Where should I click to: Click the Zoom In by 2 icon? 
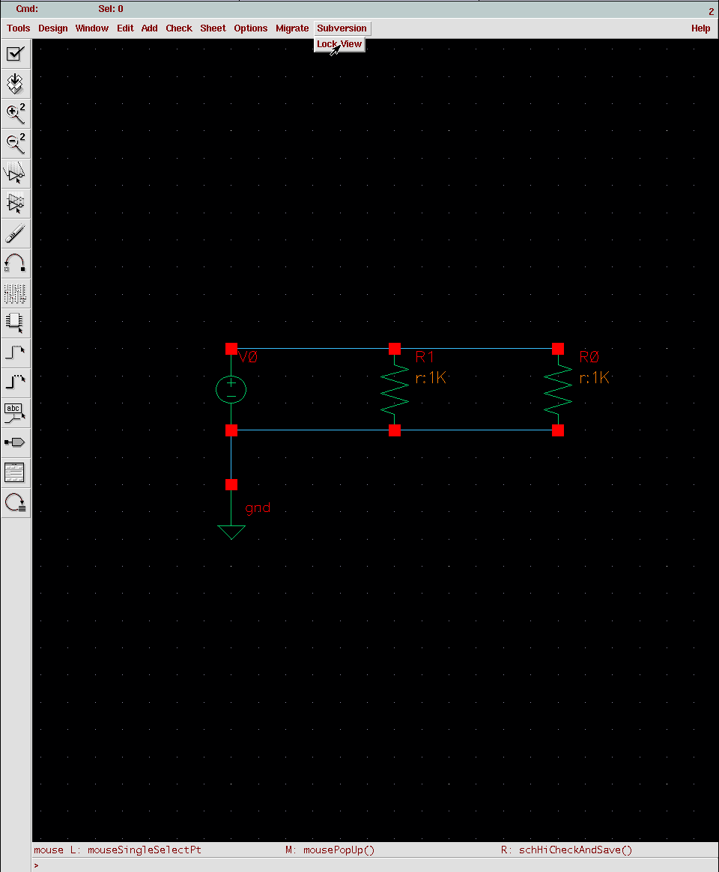(15, 114)
